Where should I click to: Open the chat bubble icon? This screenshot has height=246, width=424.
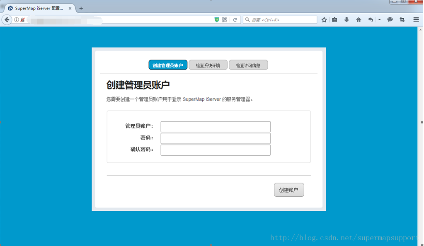tap(390, 20)
